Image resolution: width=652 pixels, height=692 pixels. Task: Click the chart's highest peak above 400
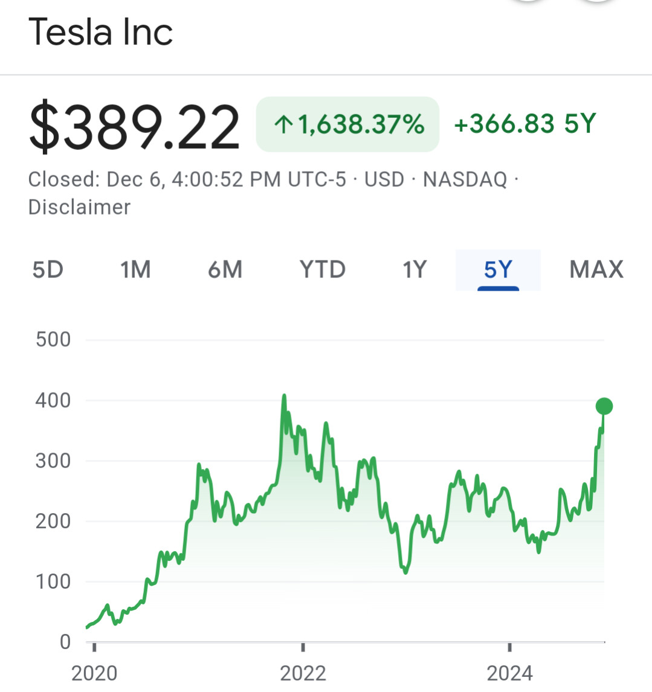284,396
